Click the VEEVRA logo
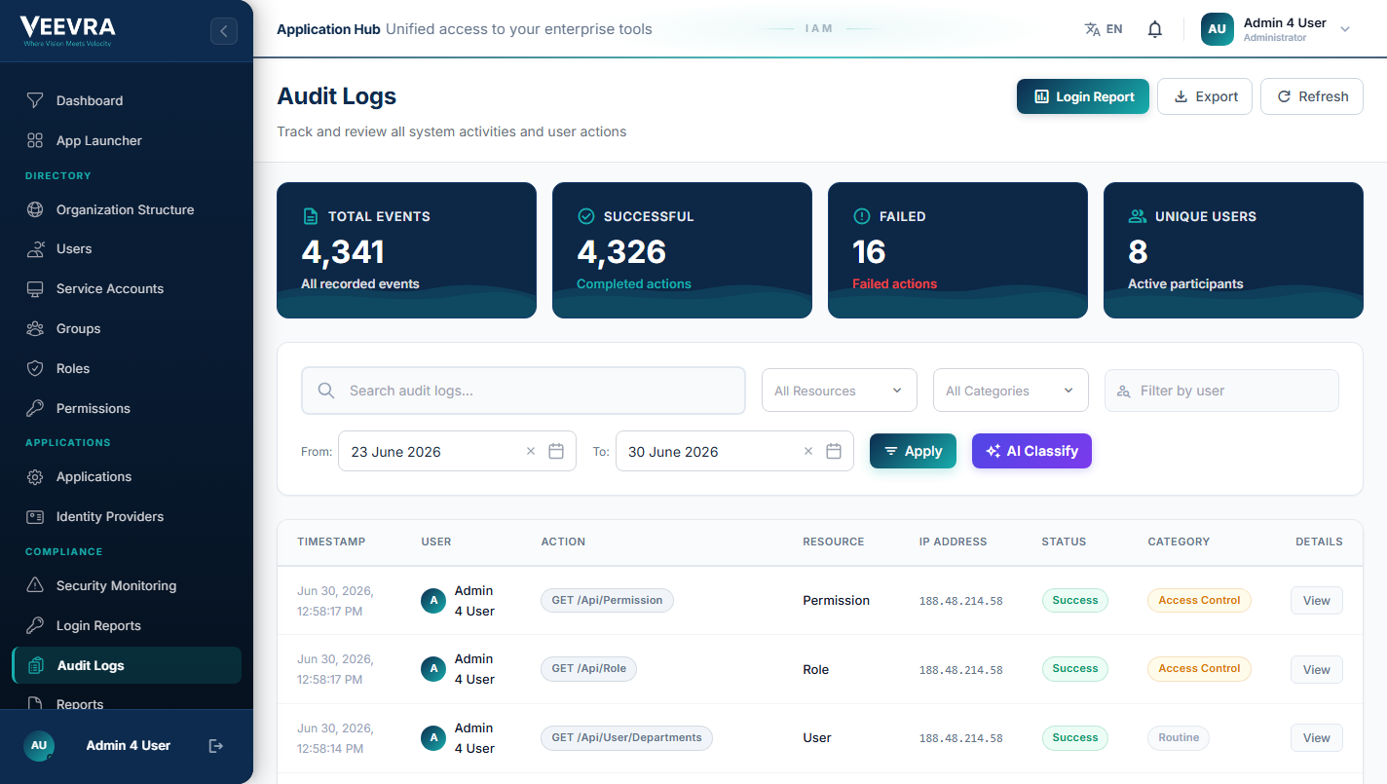The height and width of the screenshot is (784, 1387). [x=69, y=31]
